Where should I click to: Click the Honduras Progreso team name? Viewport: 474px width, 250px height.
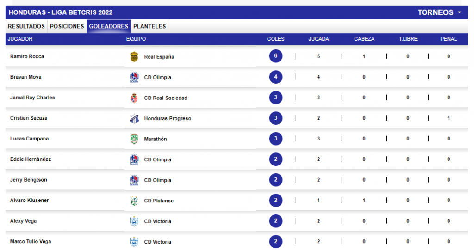168,118
